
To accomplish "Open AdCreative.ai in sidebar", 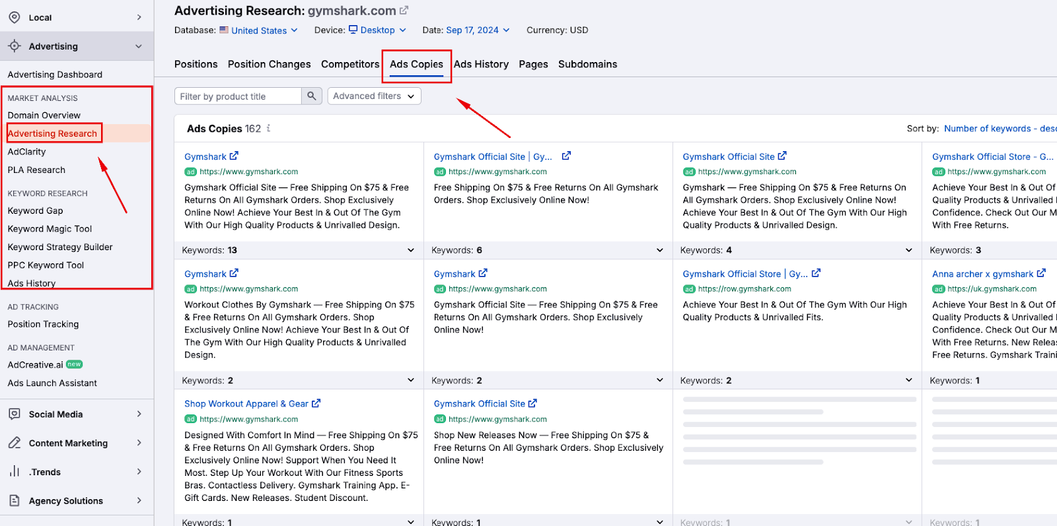I will tap(36, 365).
